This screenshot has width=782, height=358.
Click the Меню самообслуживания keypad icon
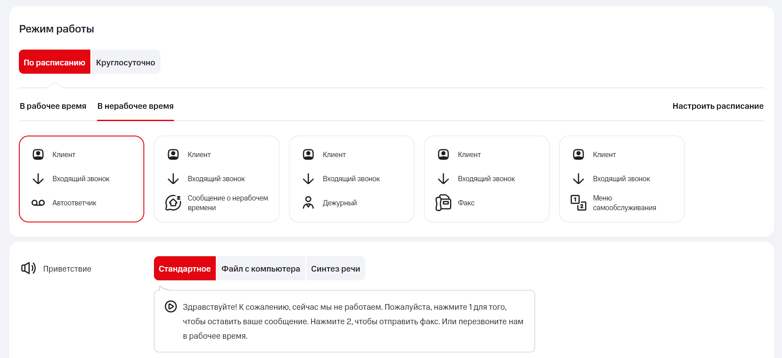point(578,203)
